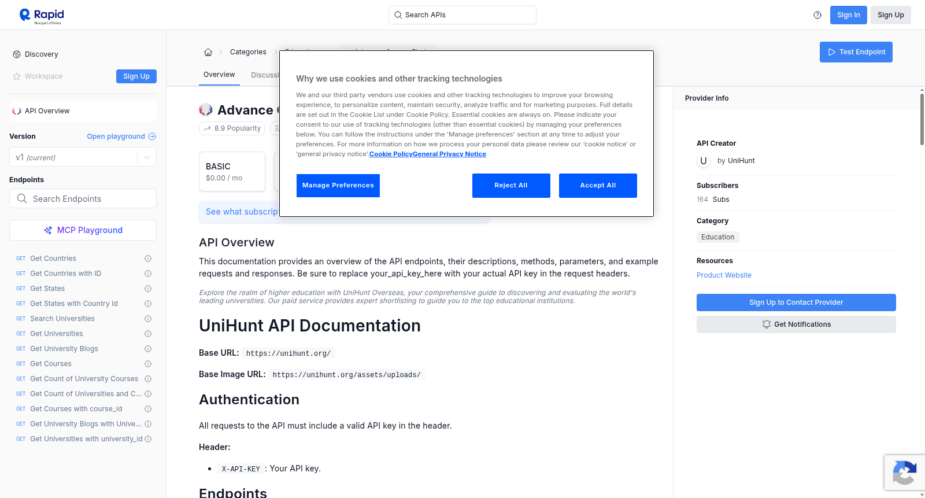This screenshot has width=925, height=498.
Task: Switch to the Overview tab
Action: tap(219, 75)
